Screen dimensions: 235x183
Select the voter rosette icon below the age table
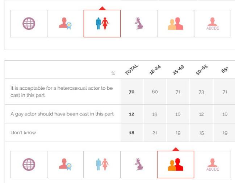[x=66, y=164]
